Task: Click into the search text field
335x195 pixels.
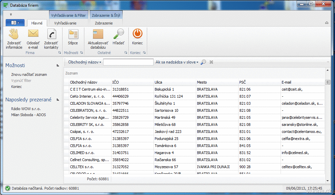Action: (x=128, y=62)
